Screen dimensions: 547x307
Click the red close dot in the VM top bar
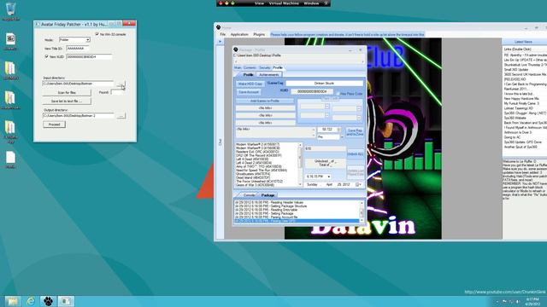221,3
